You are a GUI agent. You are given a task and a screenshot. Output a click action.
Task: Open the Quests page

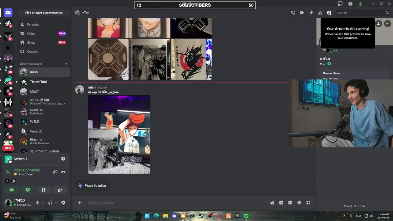[x=44, y=52]
